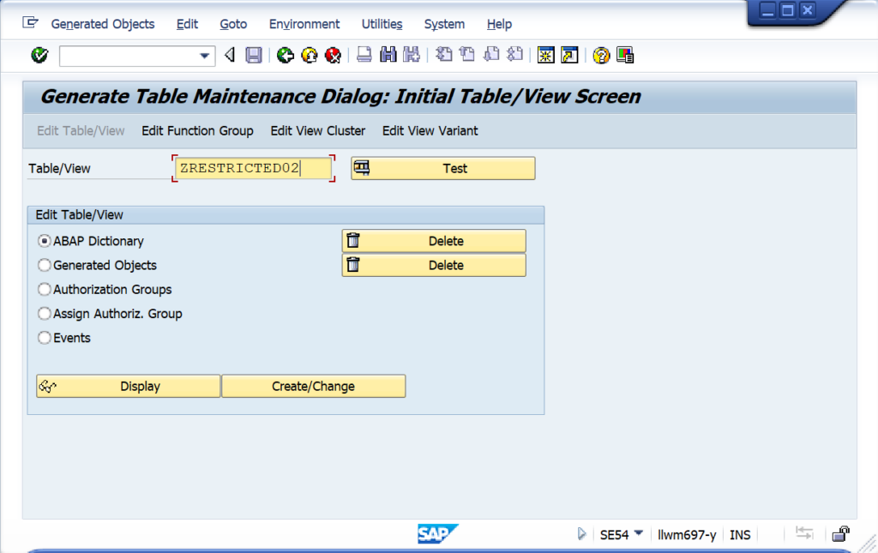878x553 pixels.
Task: Click the Print icon
Action: (364, 55)
